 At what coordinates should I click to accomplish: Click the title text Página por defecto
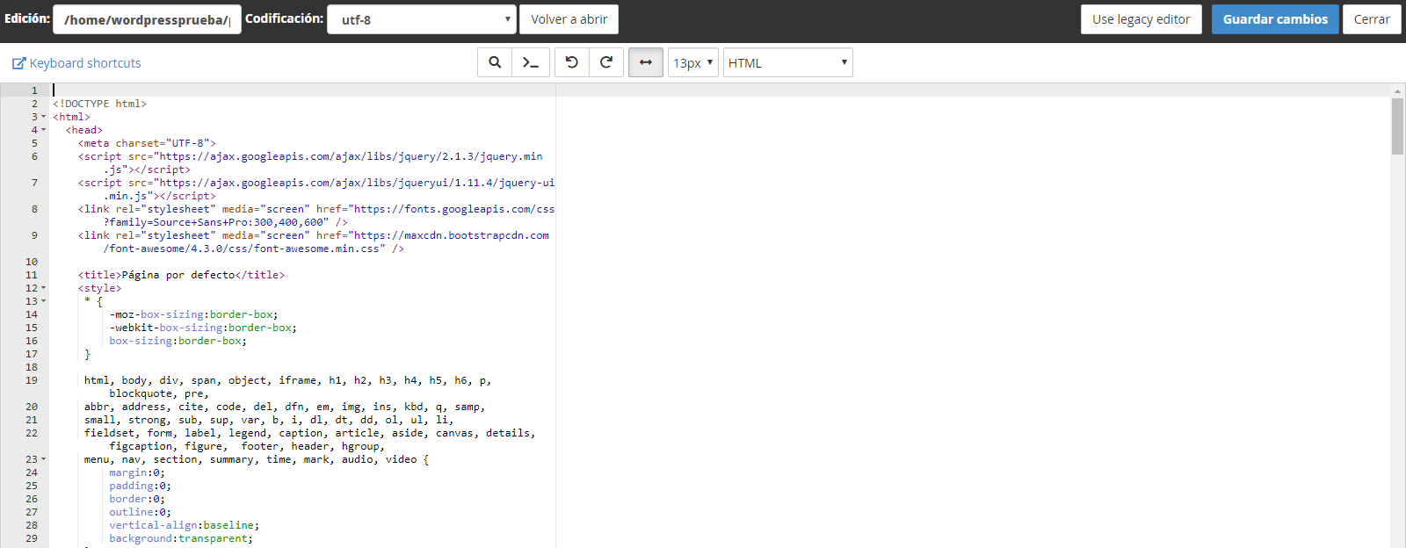(178, 275)
